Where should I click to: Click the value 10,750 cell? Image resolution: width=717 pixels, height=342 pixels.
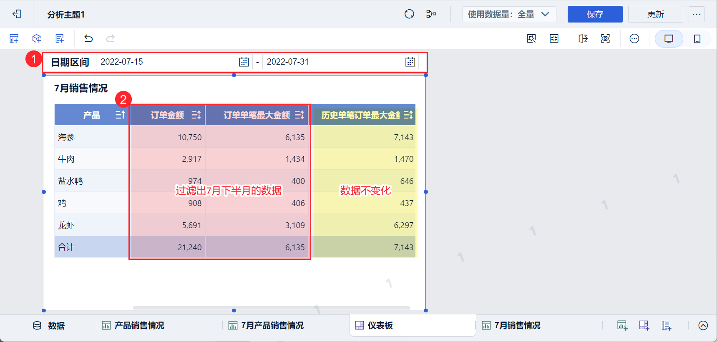click(167, 137)
